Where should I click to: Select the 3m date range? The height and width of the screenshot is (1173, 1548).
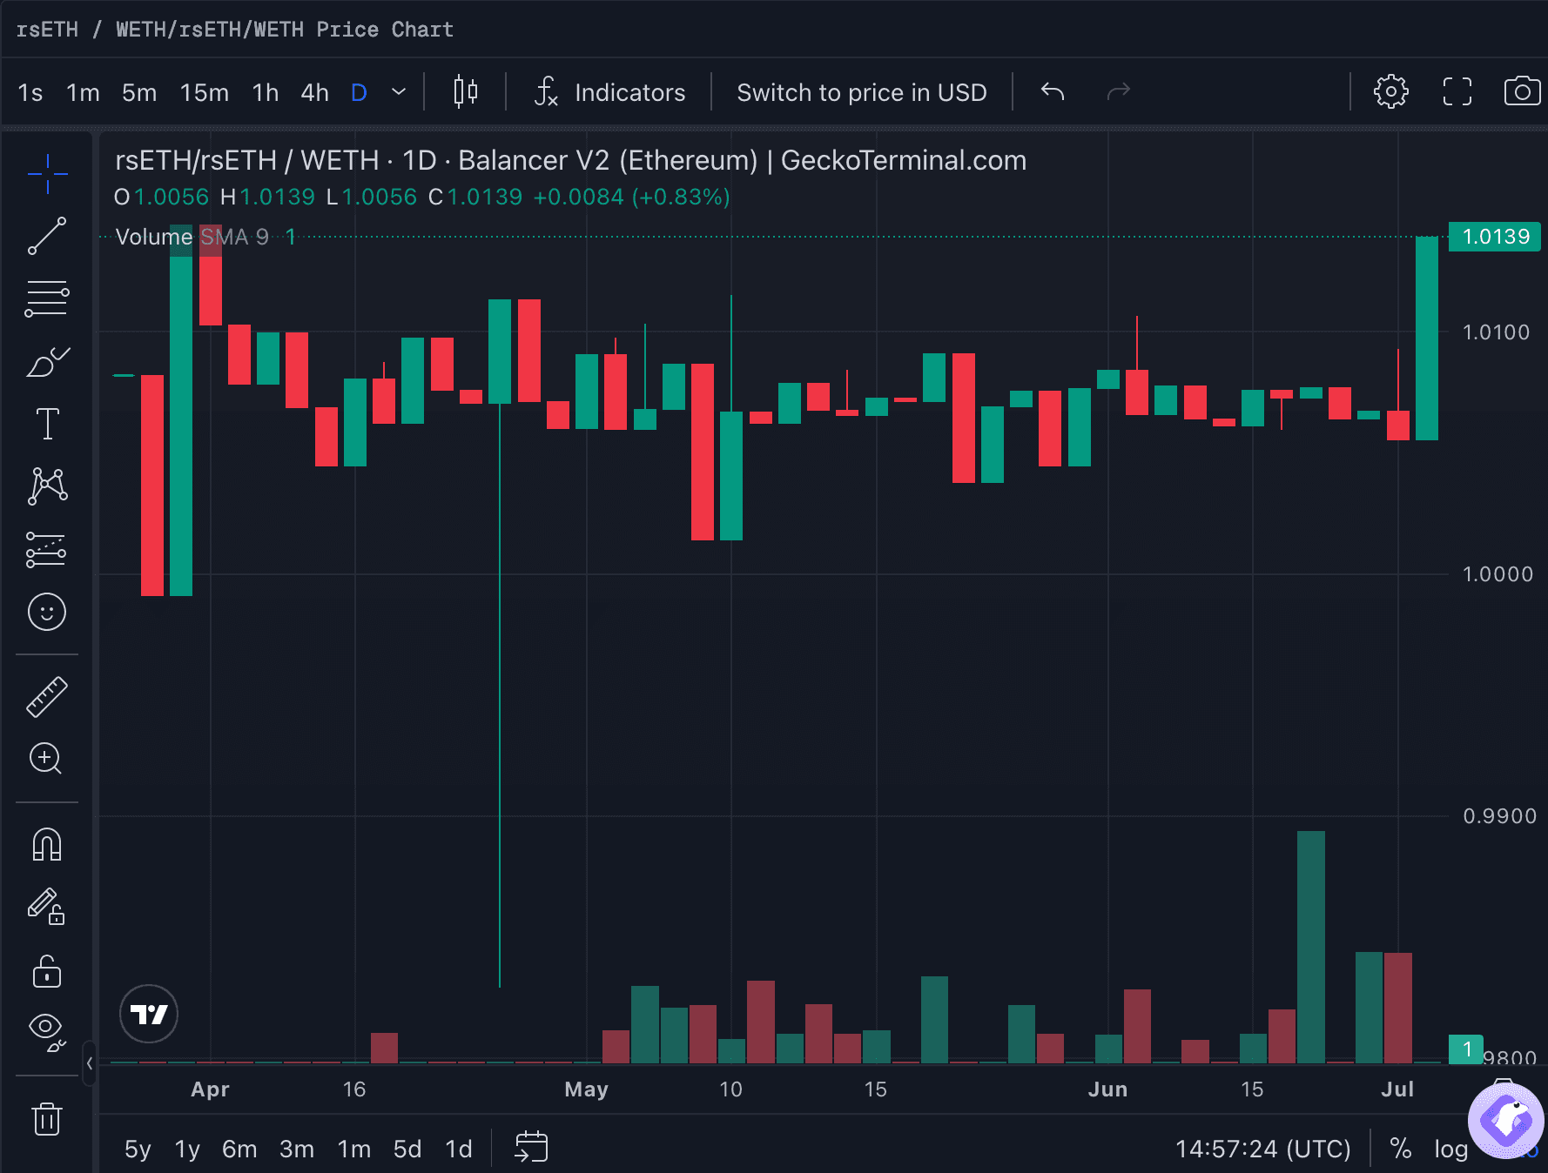pos(296,1149)
